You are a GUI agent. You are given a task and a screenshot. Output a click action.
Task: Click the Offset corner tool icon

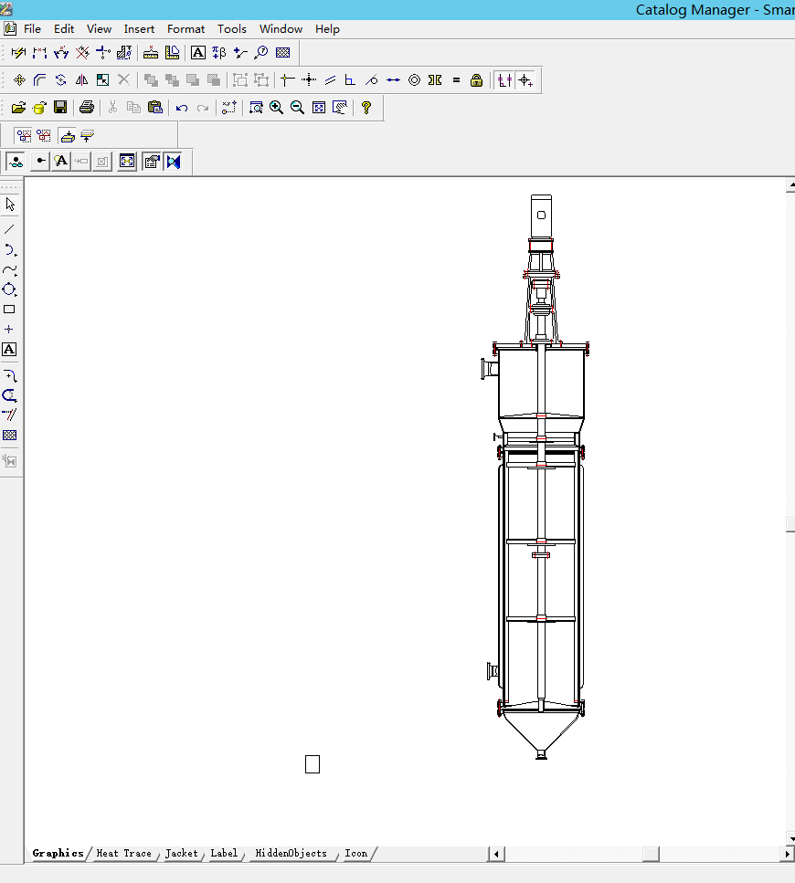(40, 80)
